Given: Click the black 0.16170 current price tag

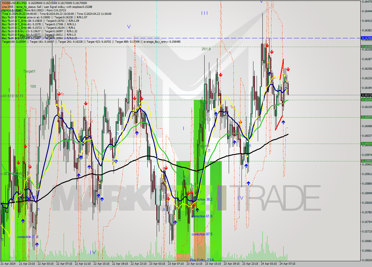Looking at the screenshot, I should 366,95.
